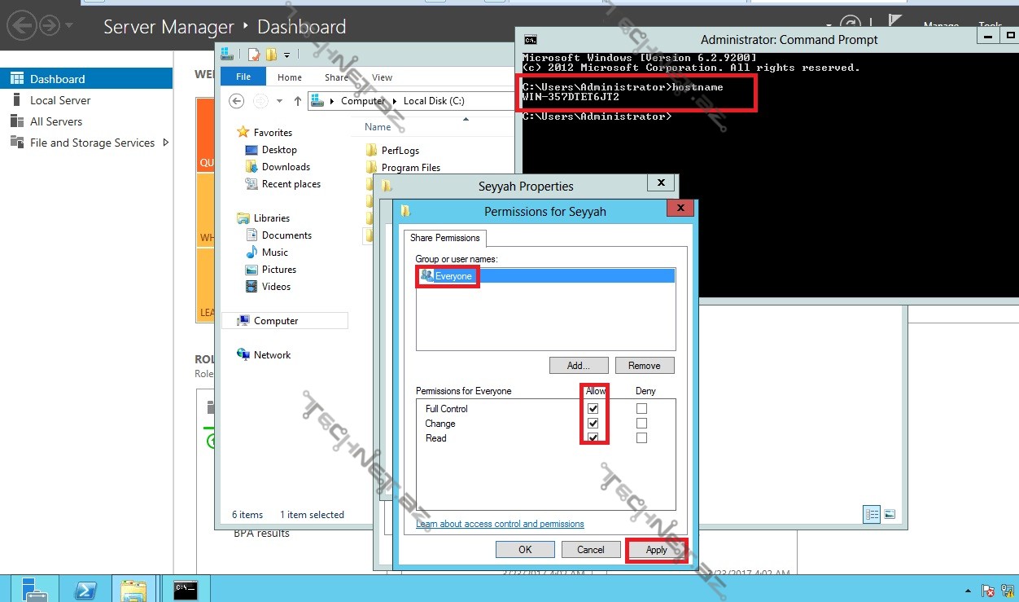Open access control and permissions link
The width and height of the screenshot is (1019, 602).
[500, 524]
